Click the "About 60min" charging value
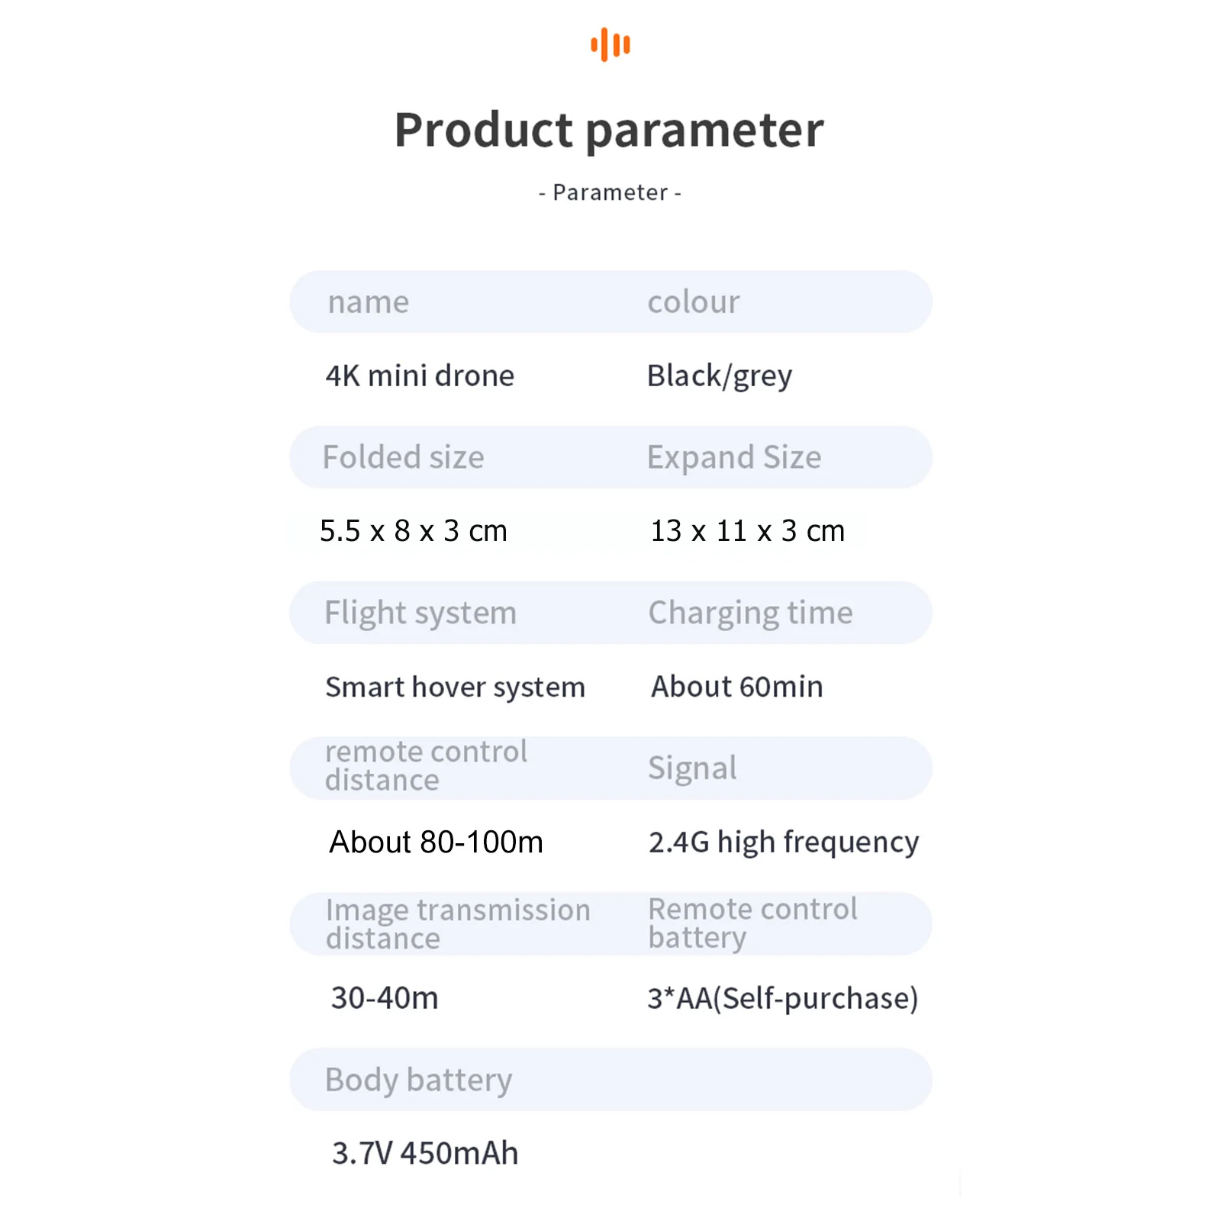The height and width of the screenshot is (1221, 1221). click(x=736, y=687)
